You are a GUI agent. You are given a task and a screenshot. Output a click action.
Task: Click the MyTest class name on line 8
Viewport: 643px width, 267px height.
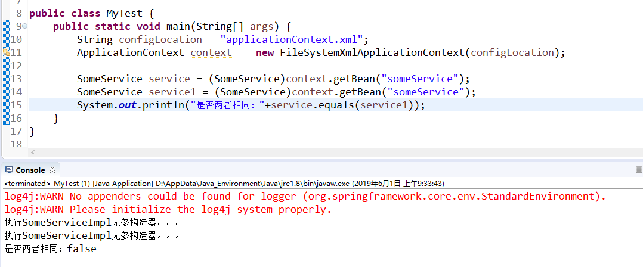click(125, 14)
